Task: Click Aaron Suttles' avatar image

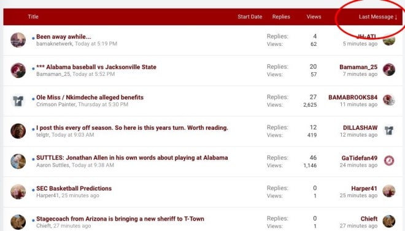Action: point(18,161)
